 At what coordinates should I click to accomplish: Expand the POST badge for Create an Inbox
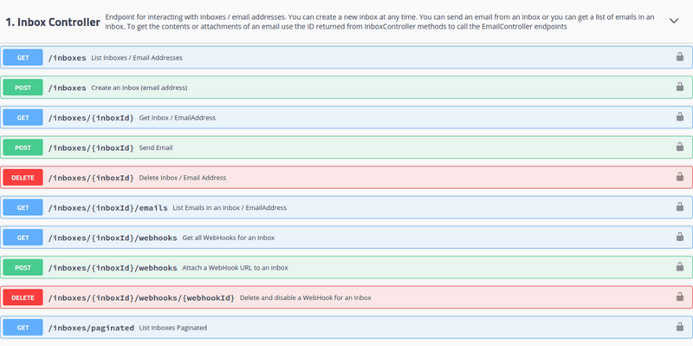point(23,88)
